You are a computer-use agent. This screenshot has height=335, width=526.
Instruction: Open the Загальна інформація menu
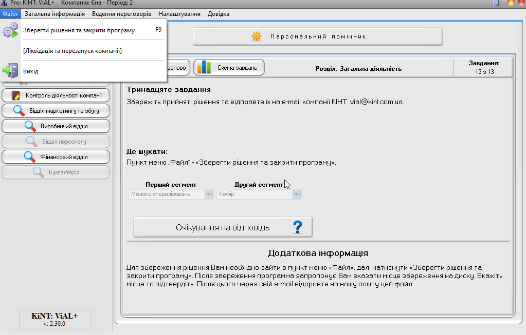(55, 14)
